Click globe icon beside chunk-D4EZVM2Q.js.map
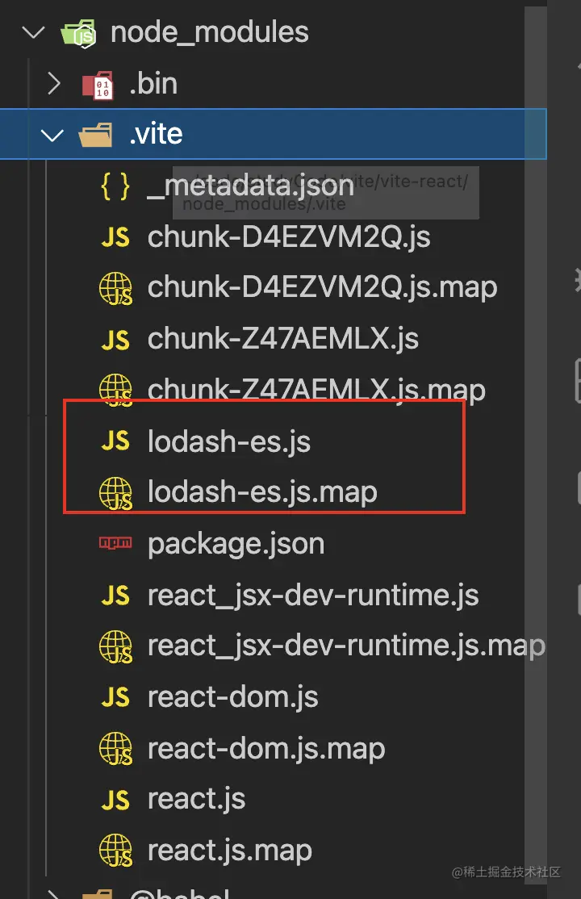This screenshot has width=581, height=899. (115, 288)
